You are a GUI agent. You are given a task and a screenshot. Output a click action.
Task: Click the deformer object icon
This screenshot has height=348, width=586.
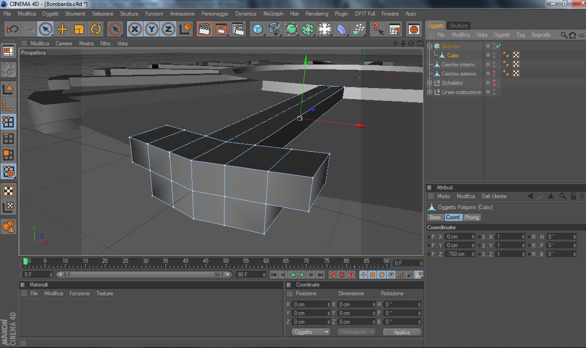coord(341,29)
